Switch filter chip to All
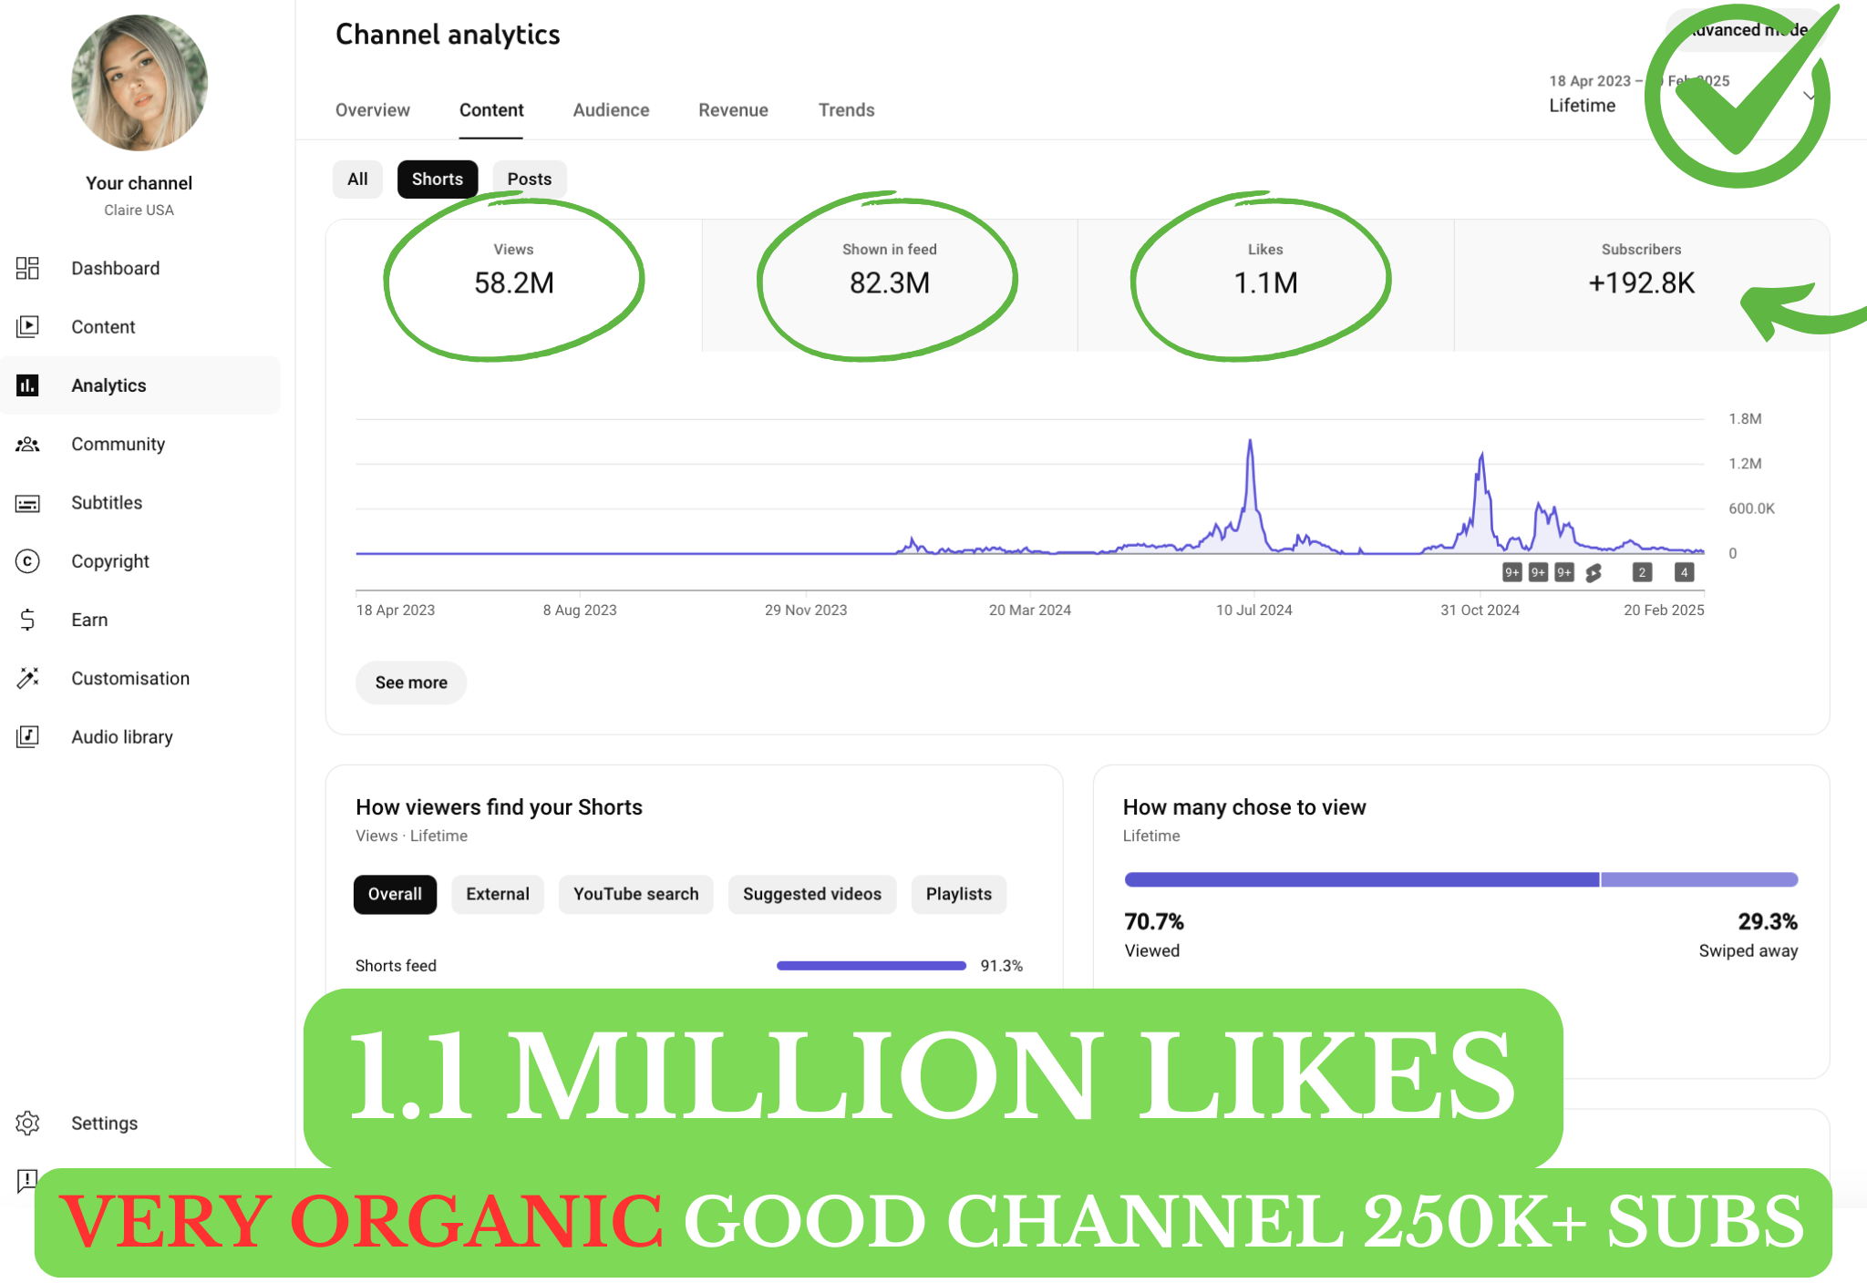1867x1283 pixels. click(357, 179)
